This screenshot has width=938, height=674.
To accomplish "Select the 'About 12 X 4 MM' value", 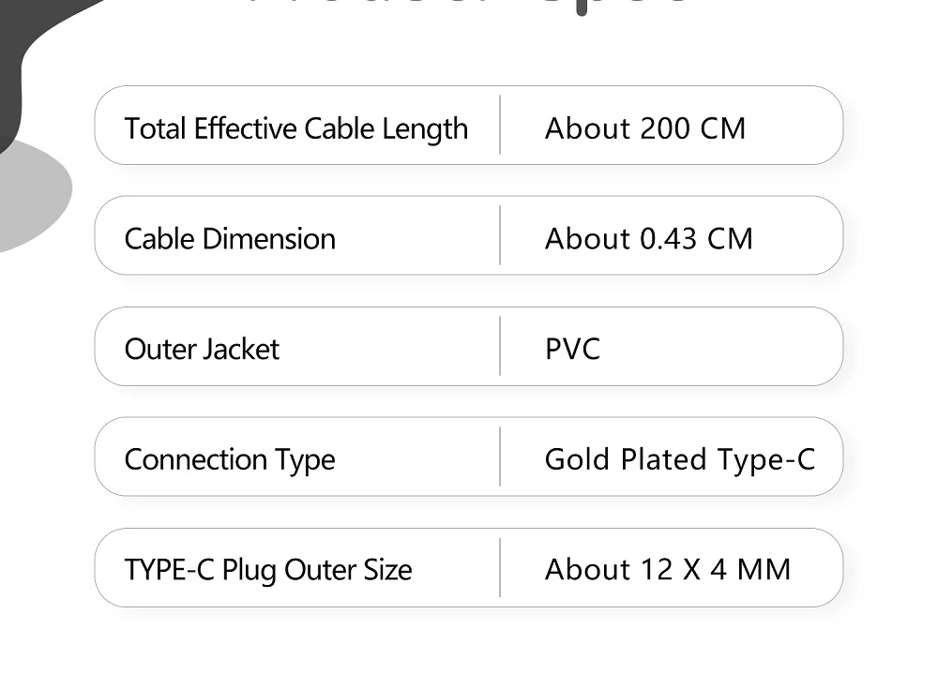I will (667, 570).
